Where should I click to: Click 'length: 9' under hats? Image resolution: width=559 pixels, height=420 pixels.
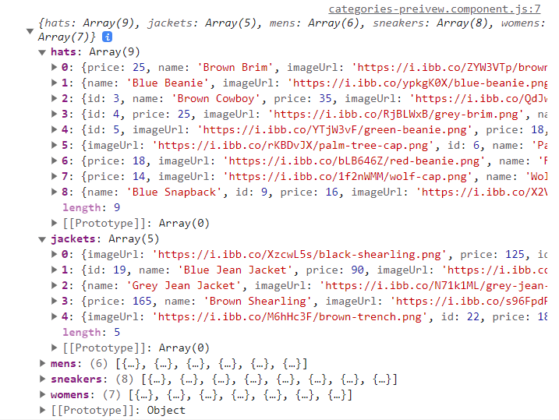pyautogui.click(x=91, y=208)
